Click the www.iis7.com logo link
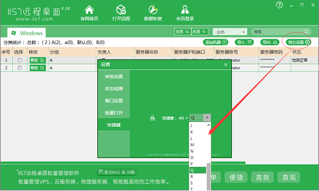The image size is (319, 191). point(34,19)
